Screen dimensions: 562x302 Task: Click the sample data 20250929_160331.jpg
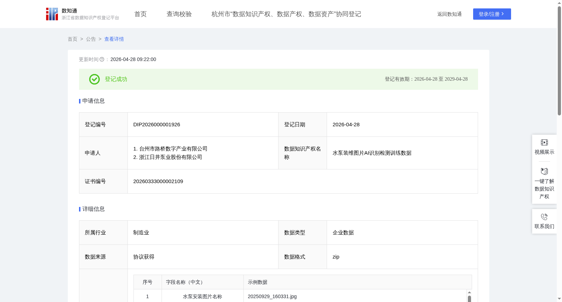[272, 296]
